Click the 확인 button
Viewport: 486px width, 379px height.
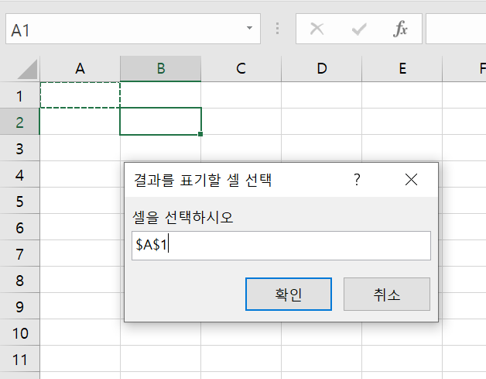(x=289, y=294)
